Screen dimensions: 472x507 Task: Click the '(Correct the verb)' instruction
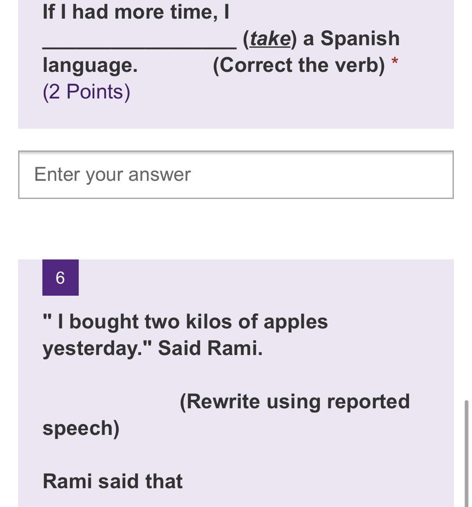click(299, 65)
